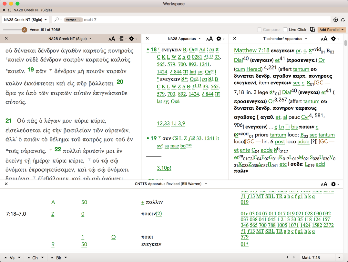Screen dimensions: 348x262
Task: Click the history back arrow near Matt. 7:18
Action: click(287, 257)
